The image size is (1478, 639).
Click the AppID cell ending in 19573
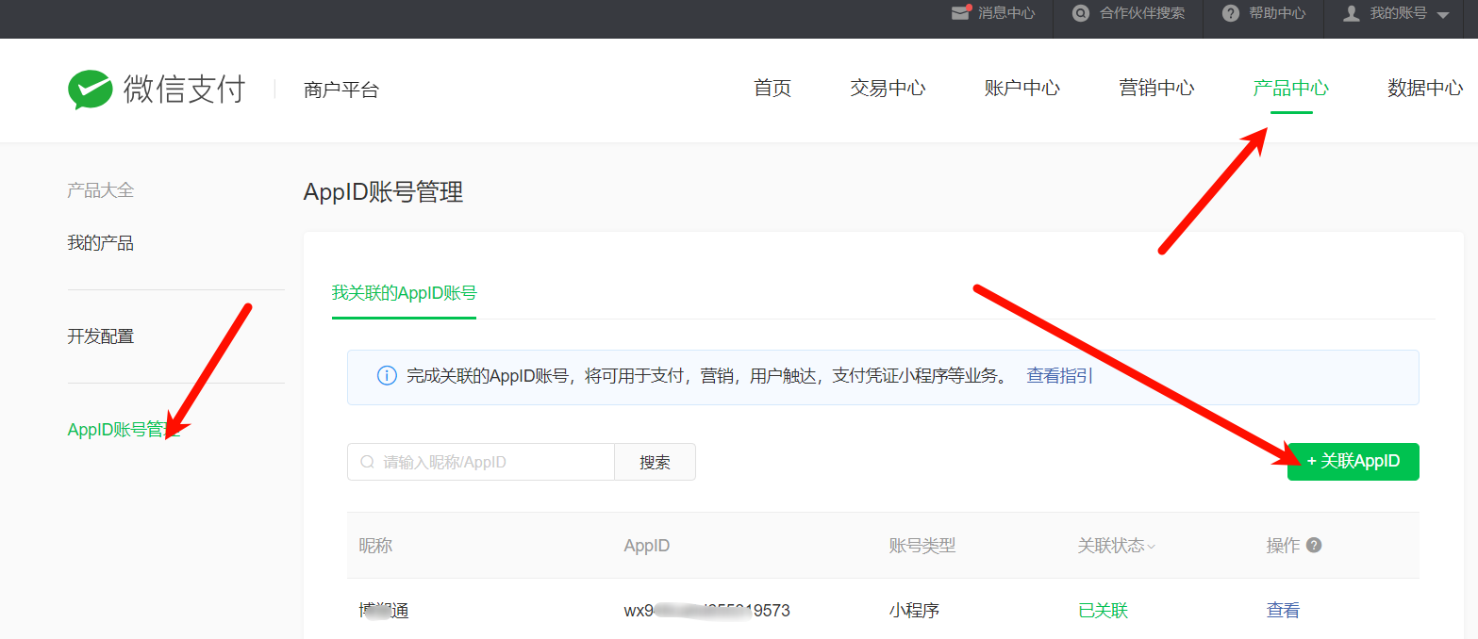point(706,611)
